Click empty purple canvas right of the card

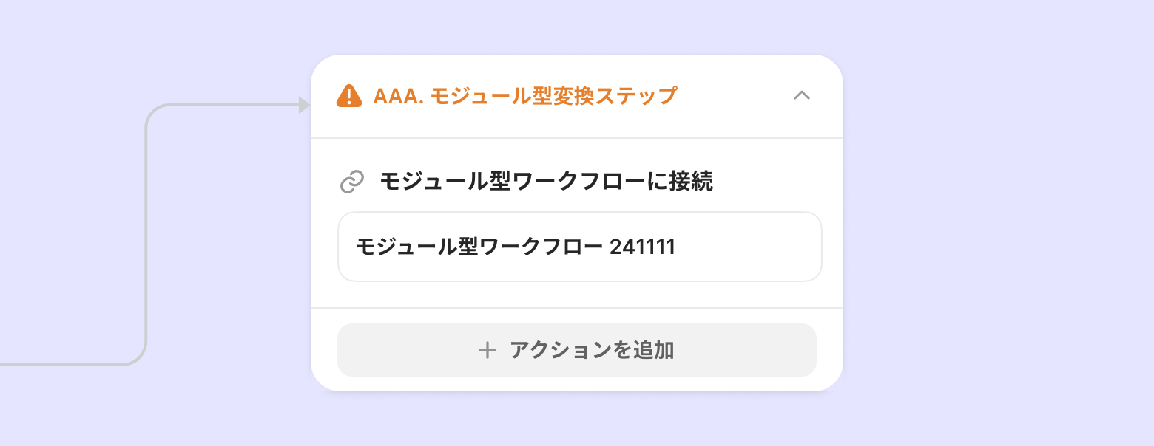pyautogui.click(x=999, y=222)
